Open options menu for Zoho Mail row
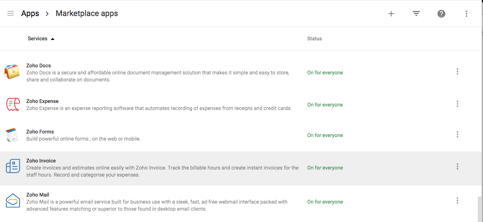 point(457,201)
